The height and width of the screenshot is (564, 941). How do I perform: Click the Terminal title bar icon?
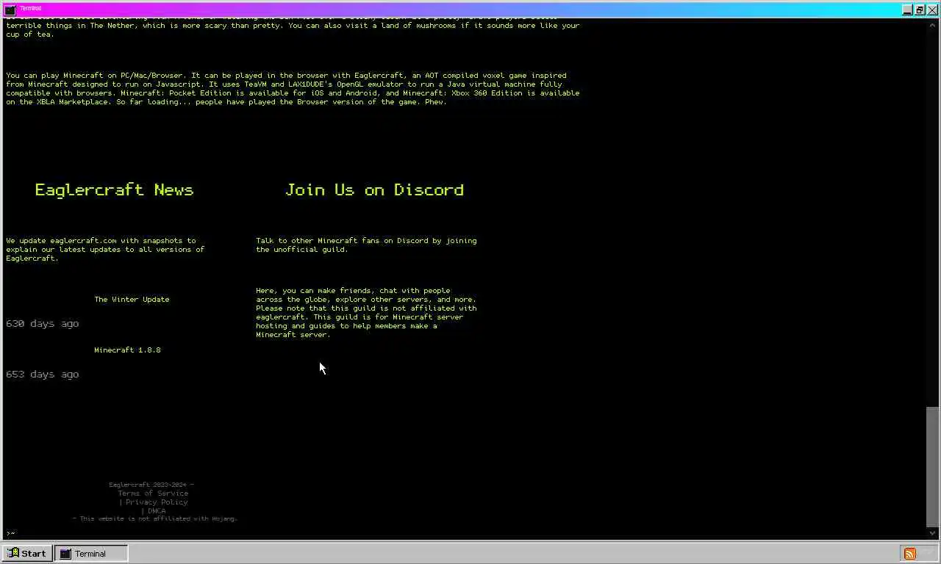coord(10,10)
